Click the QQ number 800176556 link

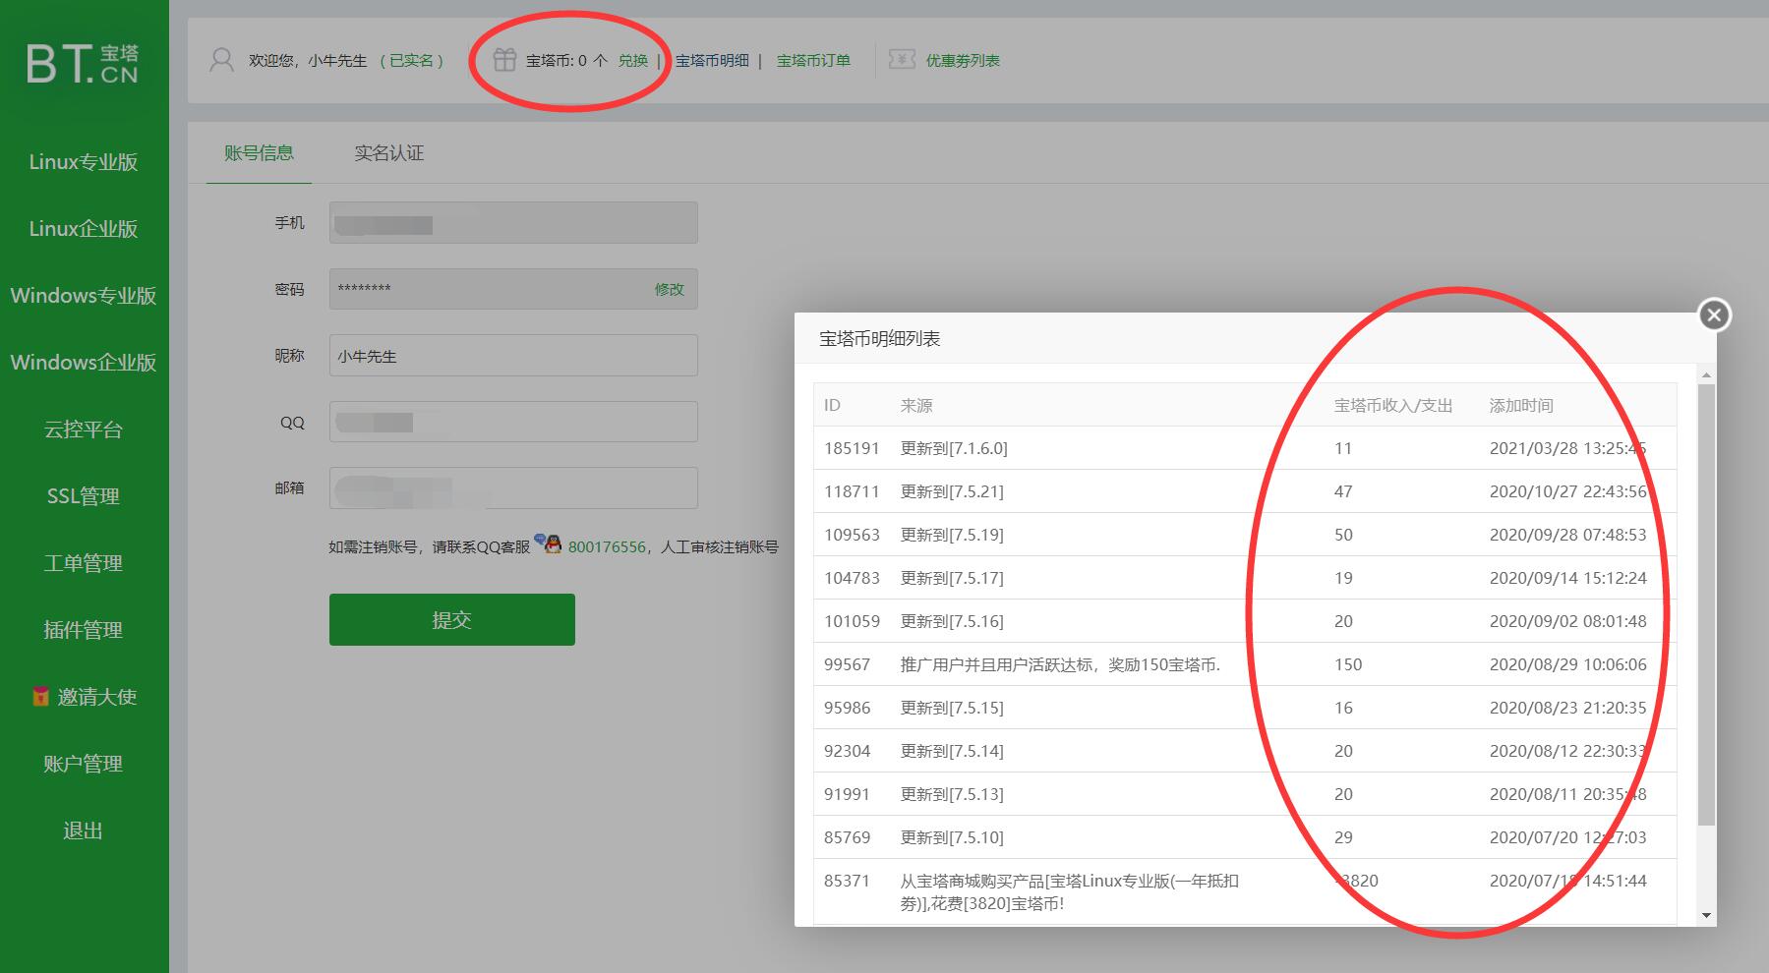pyautogui.click(x=607, y=546)
